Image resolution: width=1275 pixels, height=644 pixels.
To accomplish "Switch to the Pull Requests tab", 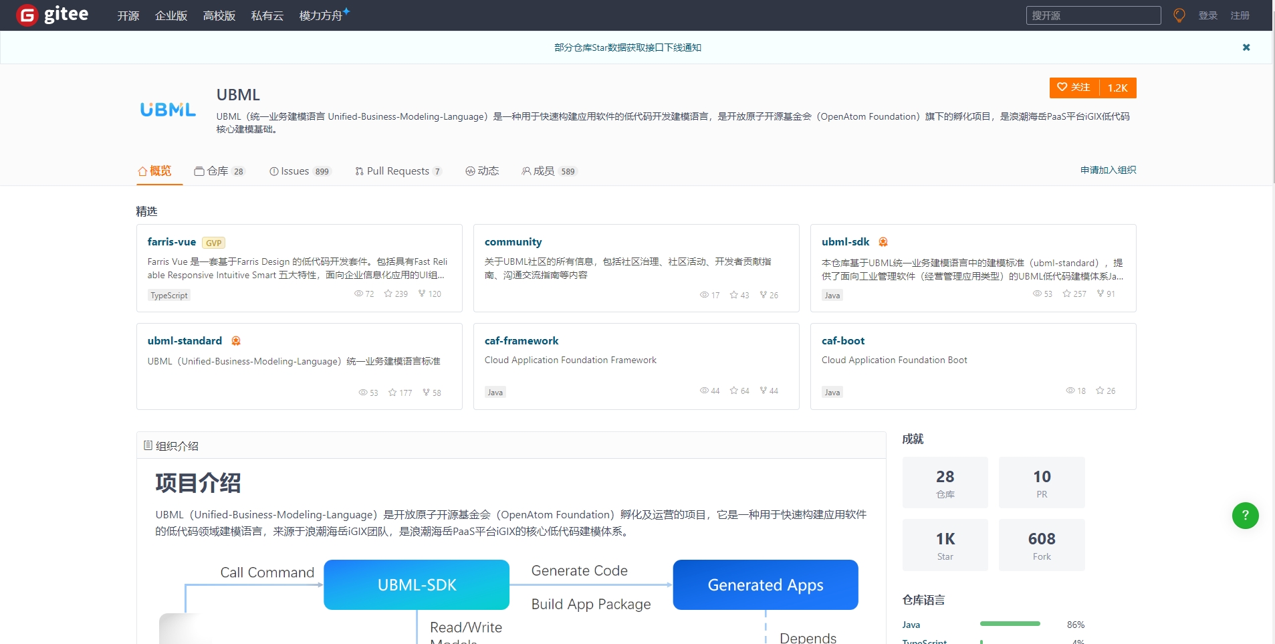I will point(398,171).
